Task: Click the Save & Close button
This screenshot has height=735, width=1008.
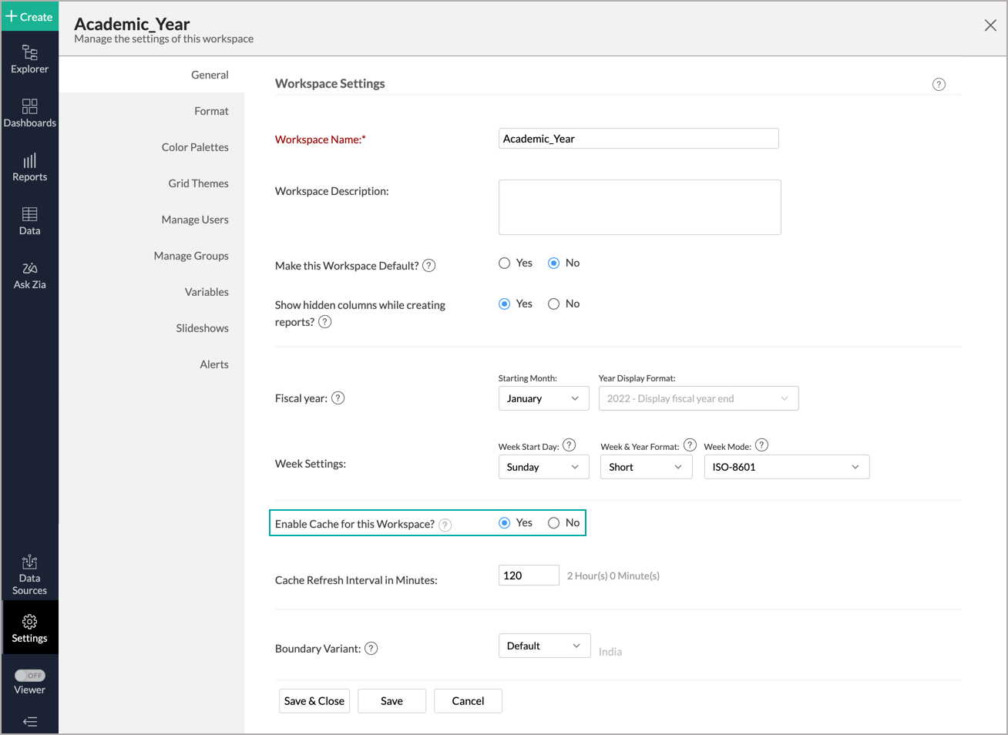Action: (x=314, y=701)
